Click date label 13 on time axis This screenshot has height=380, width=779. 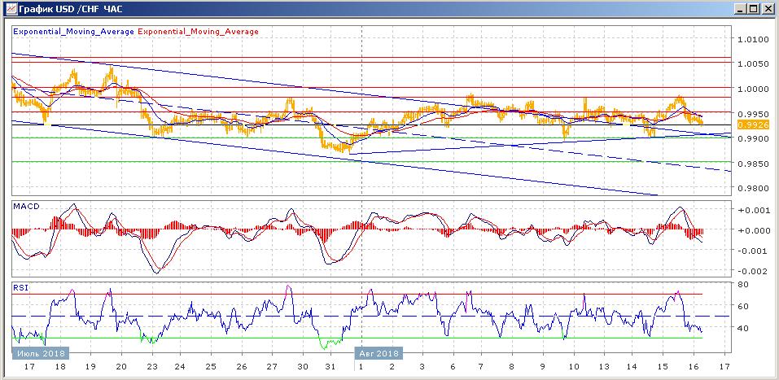[x=605, y=367]
